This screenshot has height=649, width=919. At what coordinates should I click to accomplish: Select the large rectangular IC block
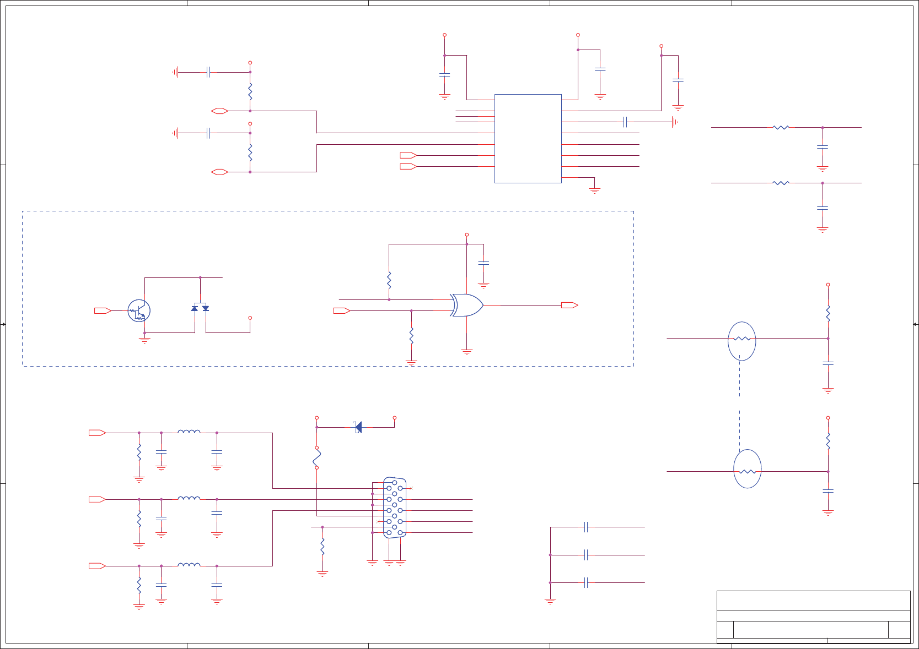pos(528,139)
